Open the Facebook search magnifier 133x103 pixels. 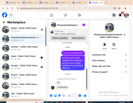point(11,15)
